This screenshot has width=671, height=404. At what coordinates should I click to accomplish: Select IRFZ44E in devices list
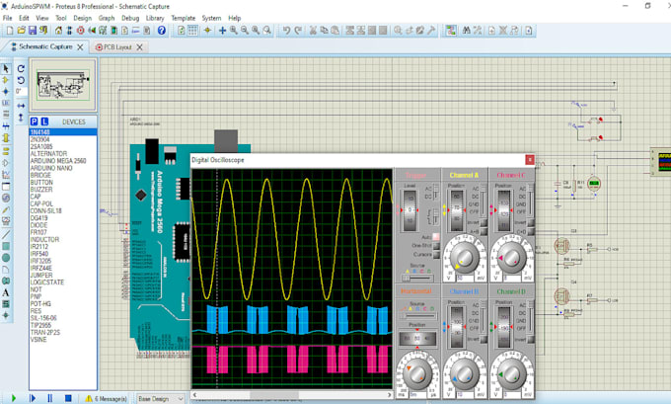click(41, 268)
